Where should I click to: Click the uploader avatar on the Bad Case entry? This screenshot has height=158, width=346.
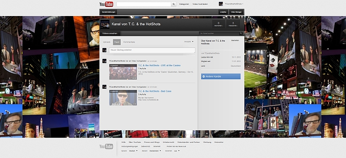(x=105, y=87)
